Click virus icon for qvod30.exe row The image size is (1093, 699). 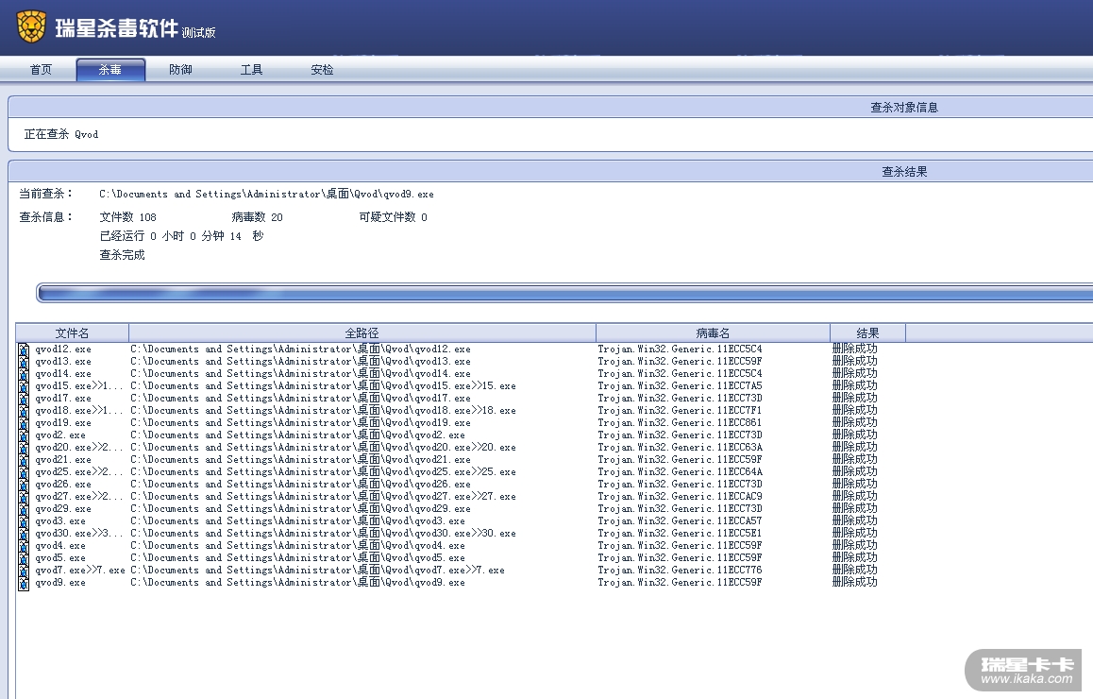[x=24, y=534]
